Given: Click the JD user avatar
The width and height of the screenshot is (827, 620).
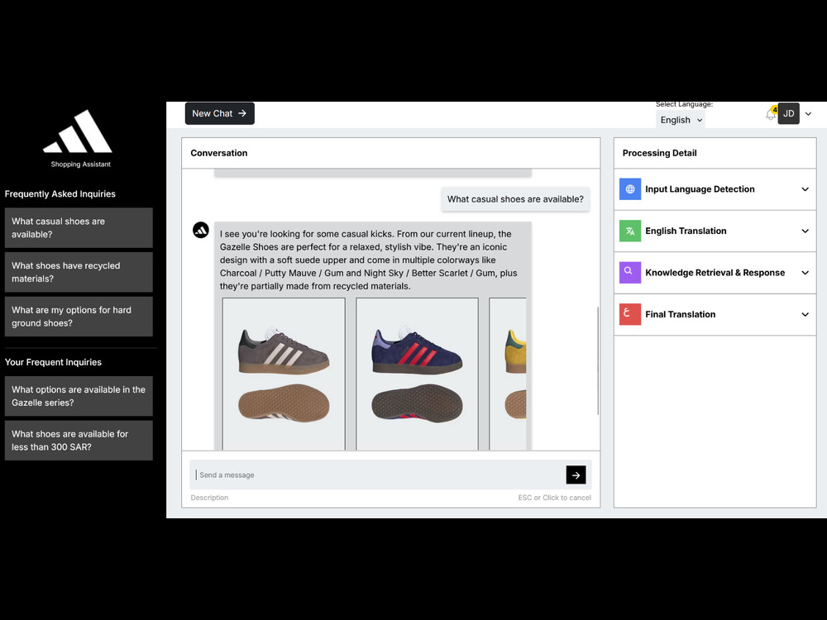Looking at the screenshot, I should [x=788, y=113].
